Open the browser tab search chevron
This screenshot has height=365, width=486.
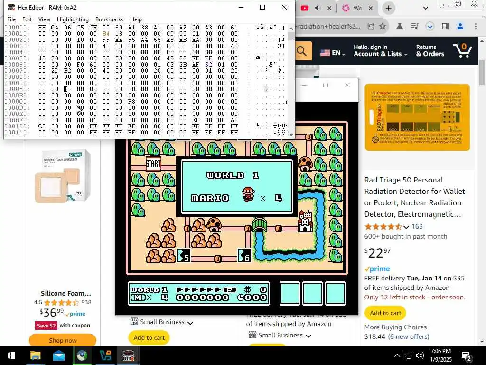426,8
